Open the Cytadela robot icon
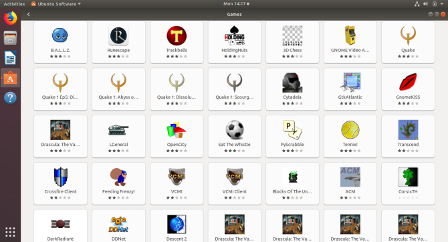Image resolution: width=448 pixels, height=242 pixels. 292,83
